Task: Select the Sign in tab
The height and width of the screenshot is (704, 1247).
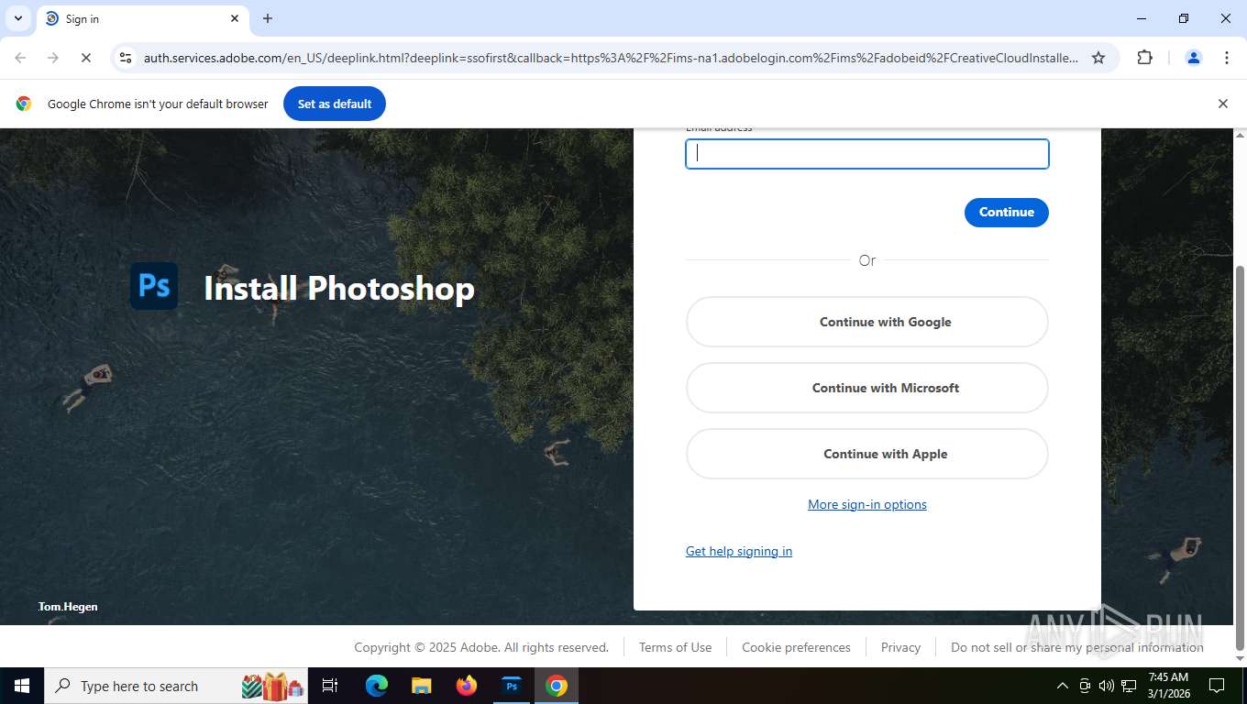Action: 142,18
